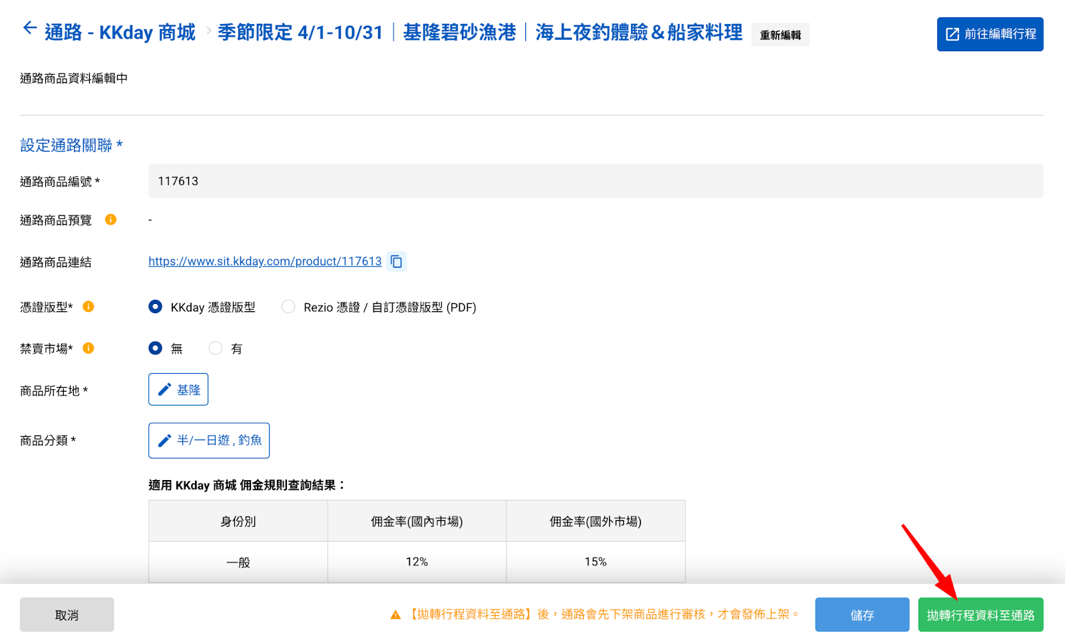Select Rezio 憑證 / 自訂憑證版型 (PDF) option
Viewport: 1065px width, 641px height.
pyautogui.click(x=288, y=307)
